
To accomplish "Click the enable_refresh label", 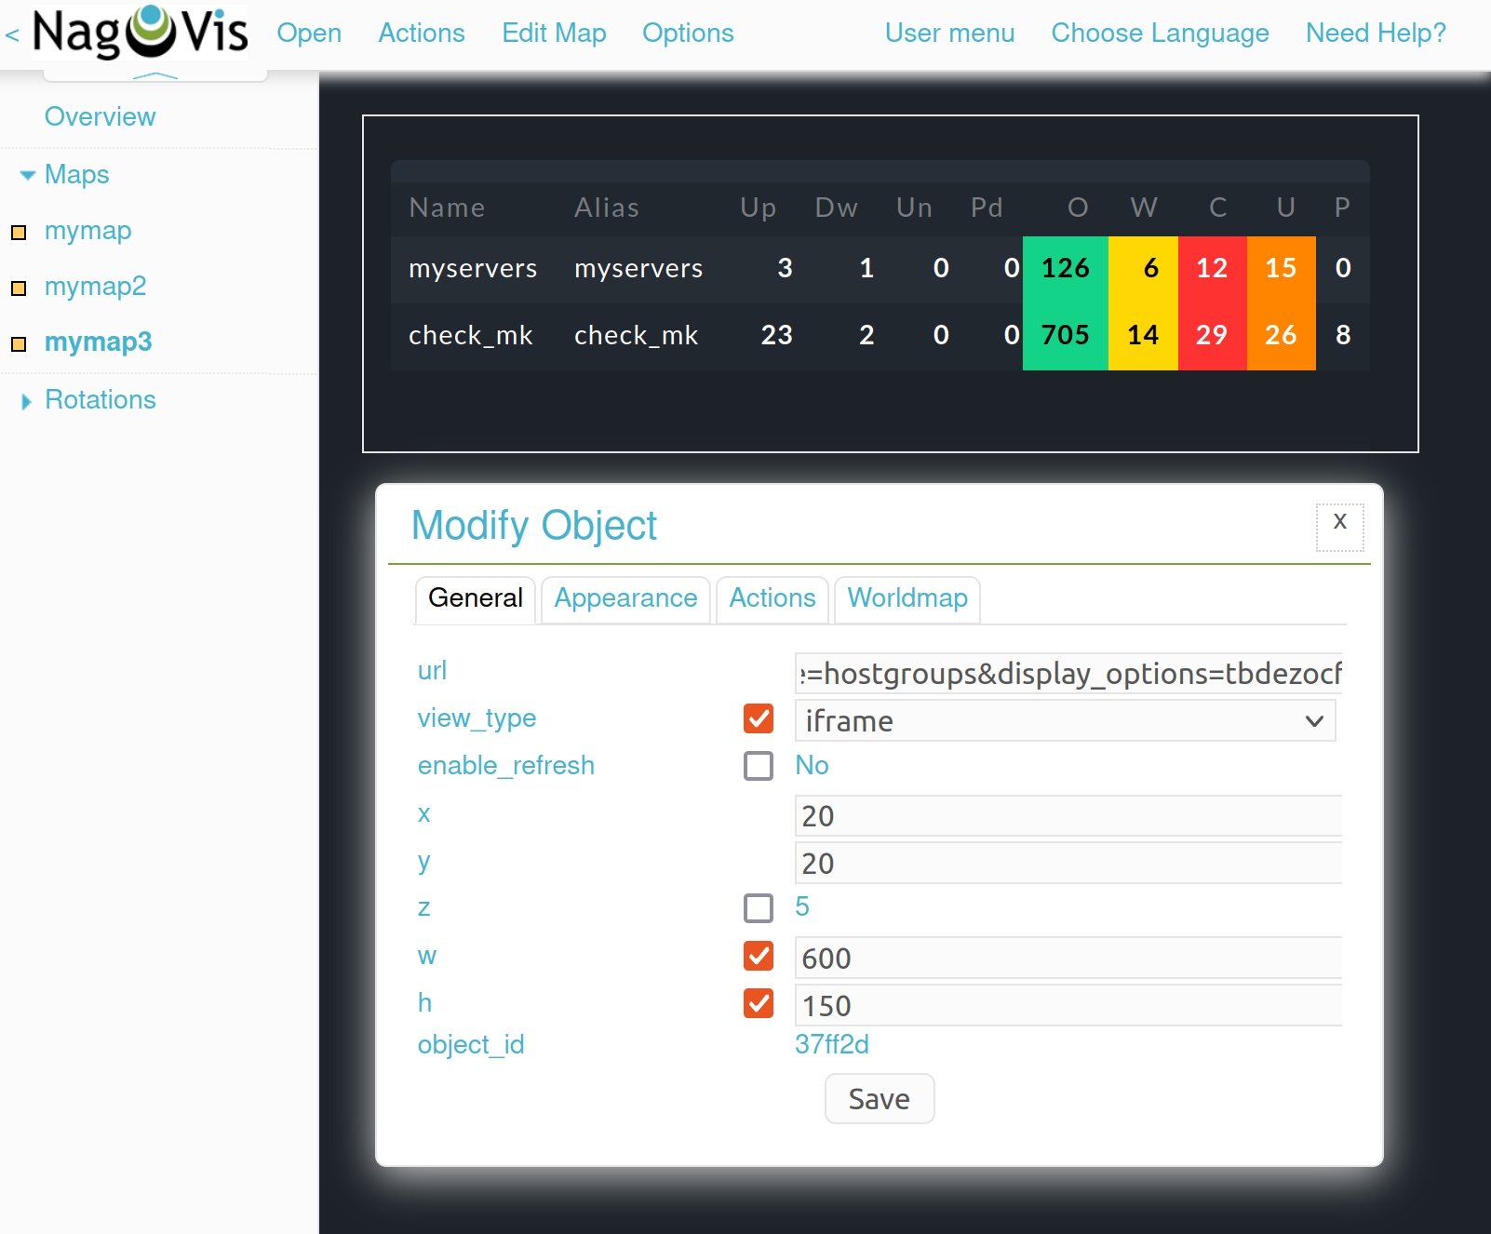I will (x=506, y=766).
